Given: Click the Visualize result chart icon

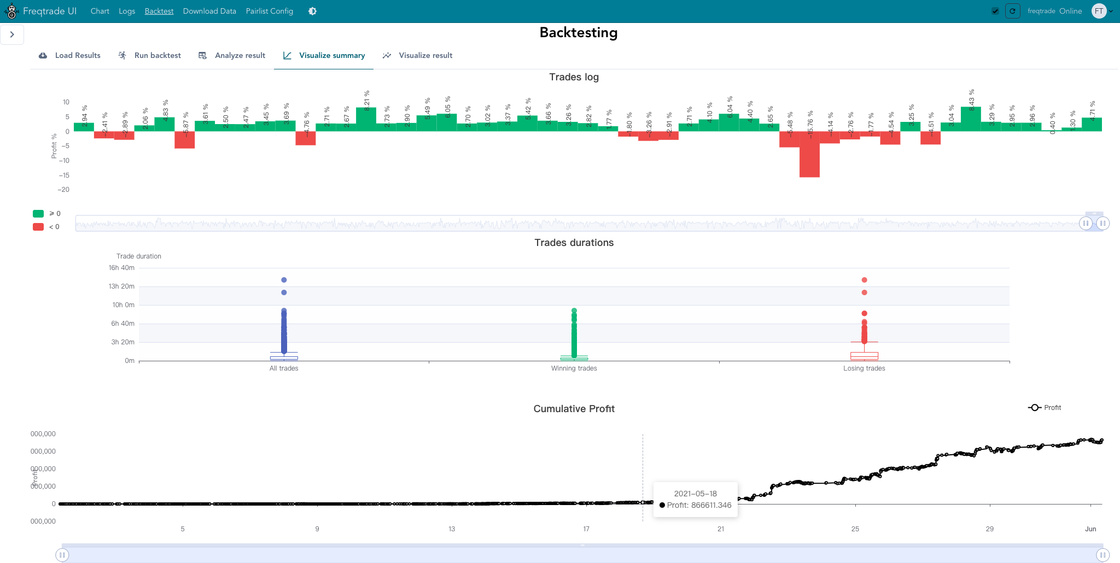Looking at the screenshot, I should (x=387, y=55).
